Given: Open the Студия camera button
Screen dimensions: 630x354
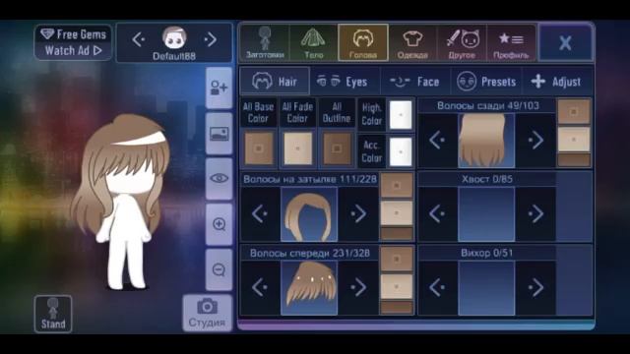Looking at the screenshot, I should point(208,313).
